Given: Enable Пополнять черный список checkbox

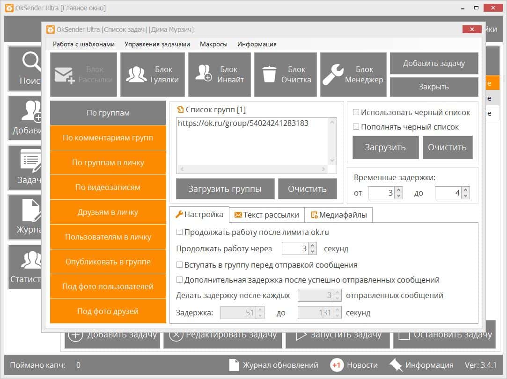Looking at the screenshot, I should pyautogui.click(x=356, y=127).
